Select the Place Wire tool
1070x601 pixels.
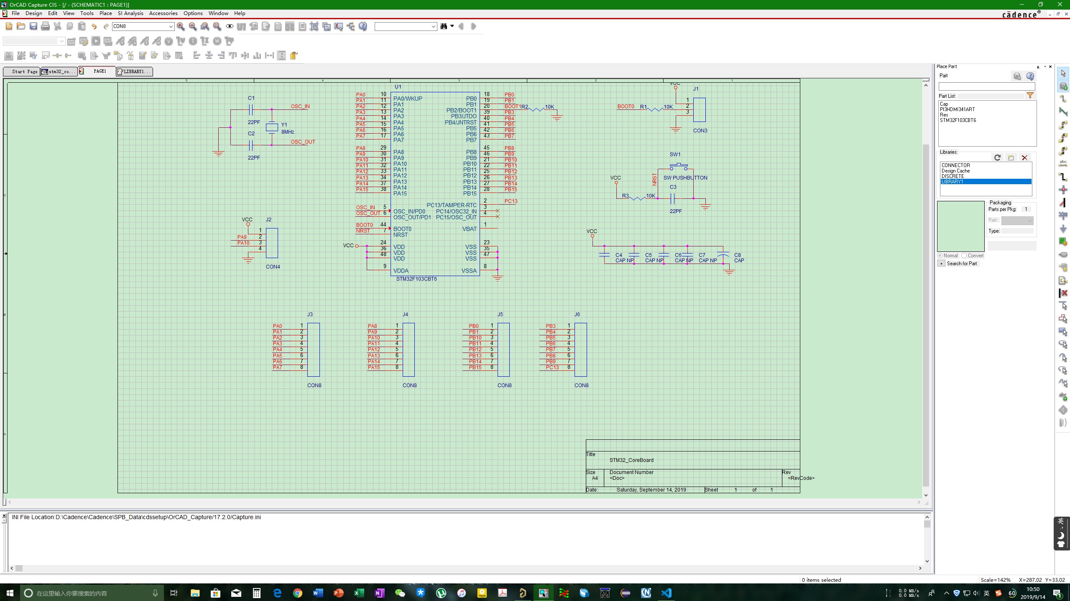[1063, 99]
